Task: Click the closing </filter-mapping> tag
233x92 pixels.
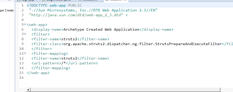Action: click(x=51, y=68)
